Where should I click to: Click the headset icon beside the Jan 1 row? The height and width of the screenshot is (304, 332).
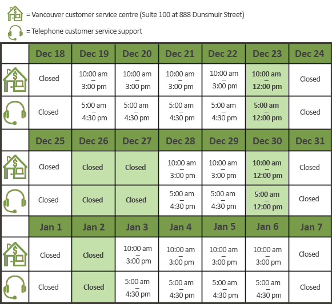(15, 287)
